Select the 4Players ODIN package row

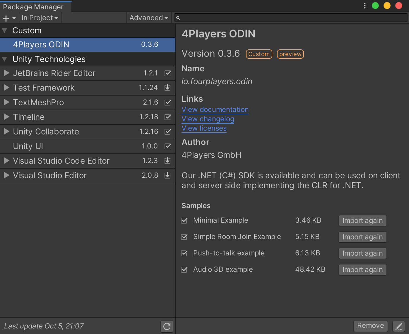click(88, 45)
